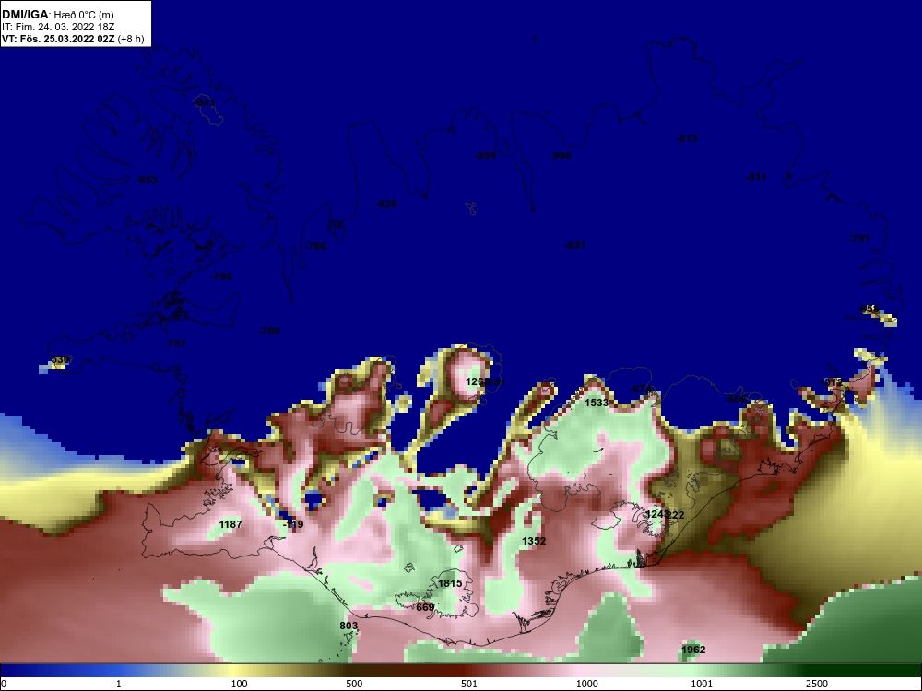The image size is (922, 691).
Task: Click the 1000 label on the color scale
Action: point(586,684)
